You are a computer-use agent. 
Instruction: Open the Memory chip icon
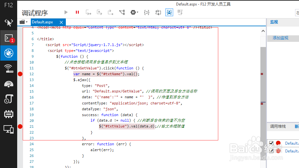8,114
